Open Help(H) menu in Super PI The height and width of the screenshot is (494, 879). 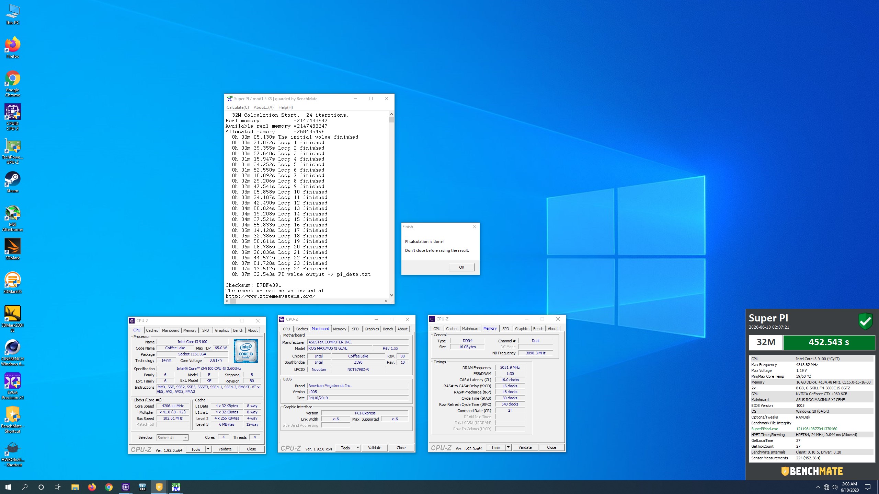point(285,107)
